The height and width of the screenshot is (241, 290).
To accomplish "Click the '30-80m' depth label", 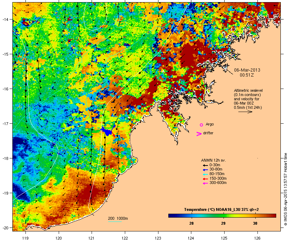I will click(216, 169).
